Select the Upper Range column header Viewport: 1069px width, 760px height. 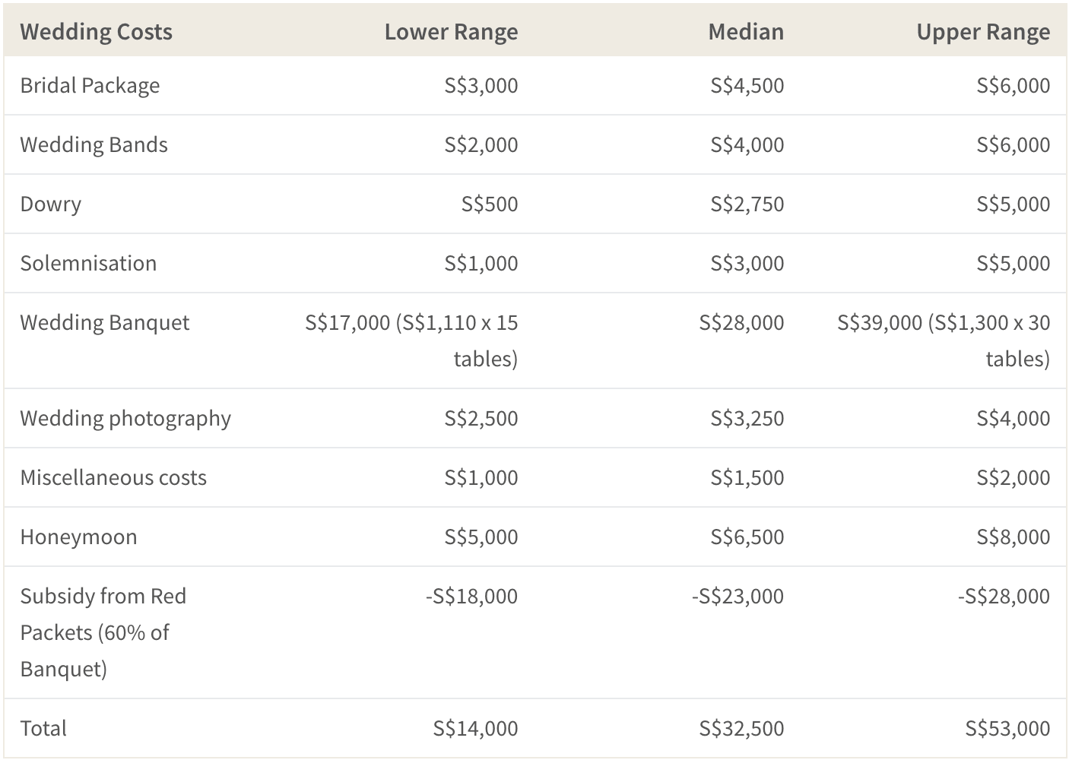tap(983, 32)
